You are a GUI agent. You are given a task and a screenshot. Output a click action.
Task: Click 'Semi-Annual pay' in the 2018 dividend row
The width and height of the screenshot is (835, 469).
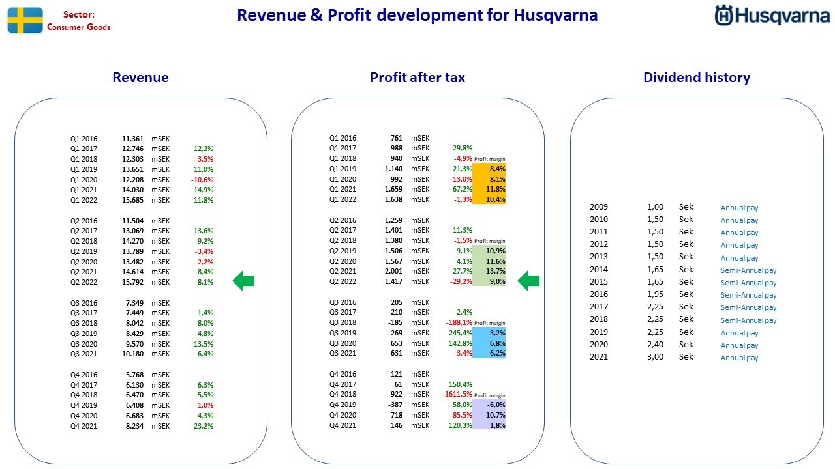click(x=749, y=320)
